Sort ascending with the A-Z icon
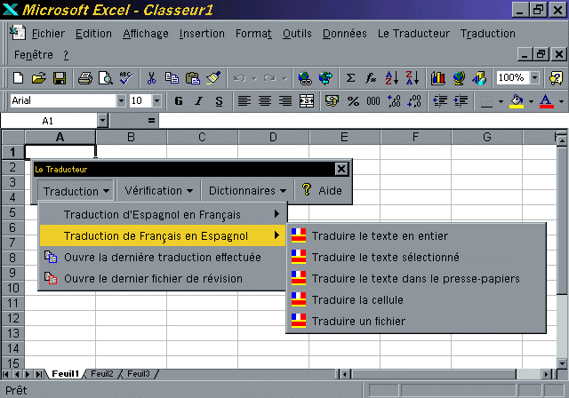This screenshot has width=569, height=398. [x=392, y=78]
